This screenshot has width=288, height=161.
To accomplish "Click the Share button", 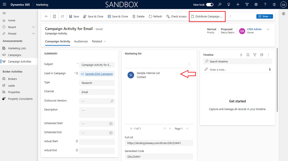I will click(x=265, y=17).
